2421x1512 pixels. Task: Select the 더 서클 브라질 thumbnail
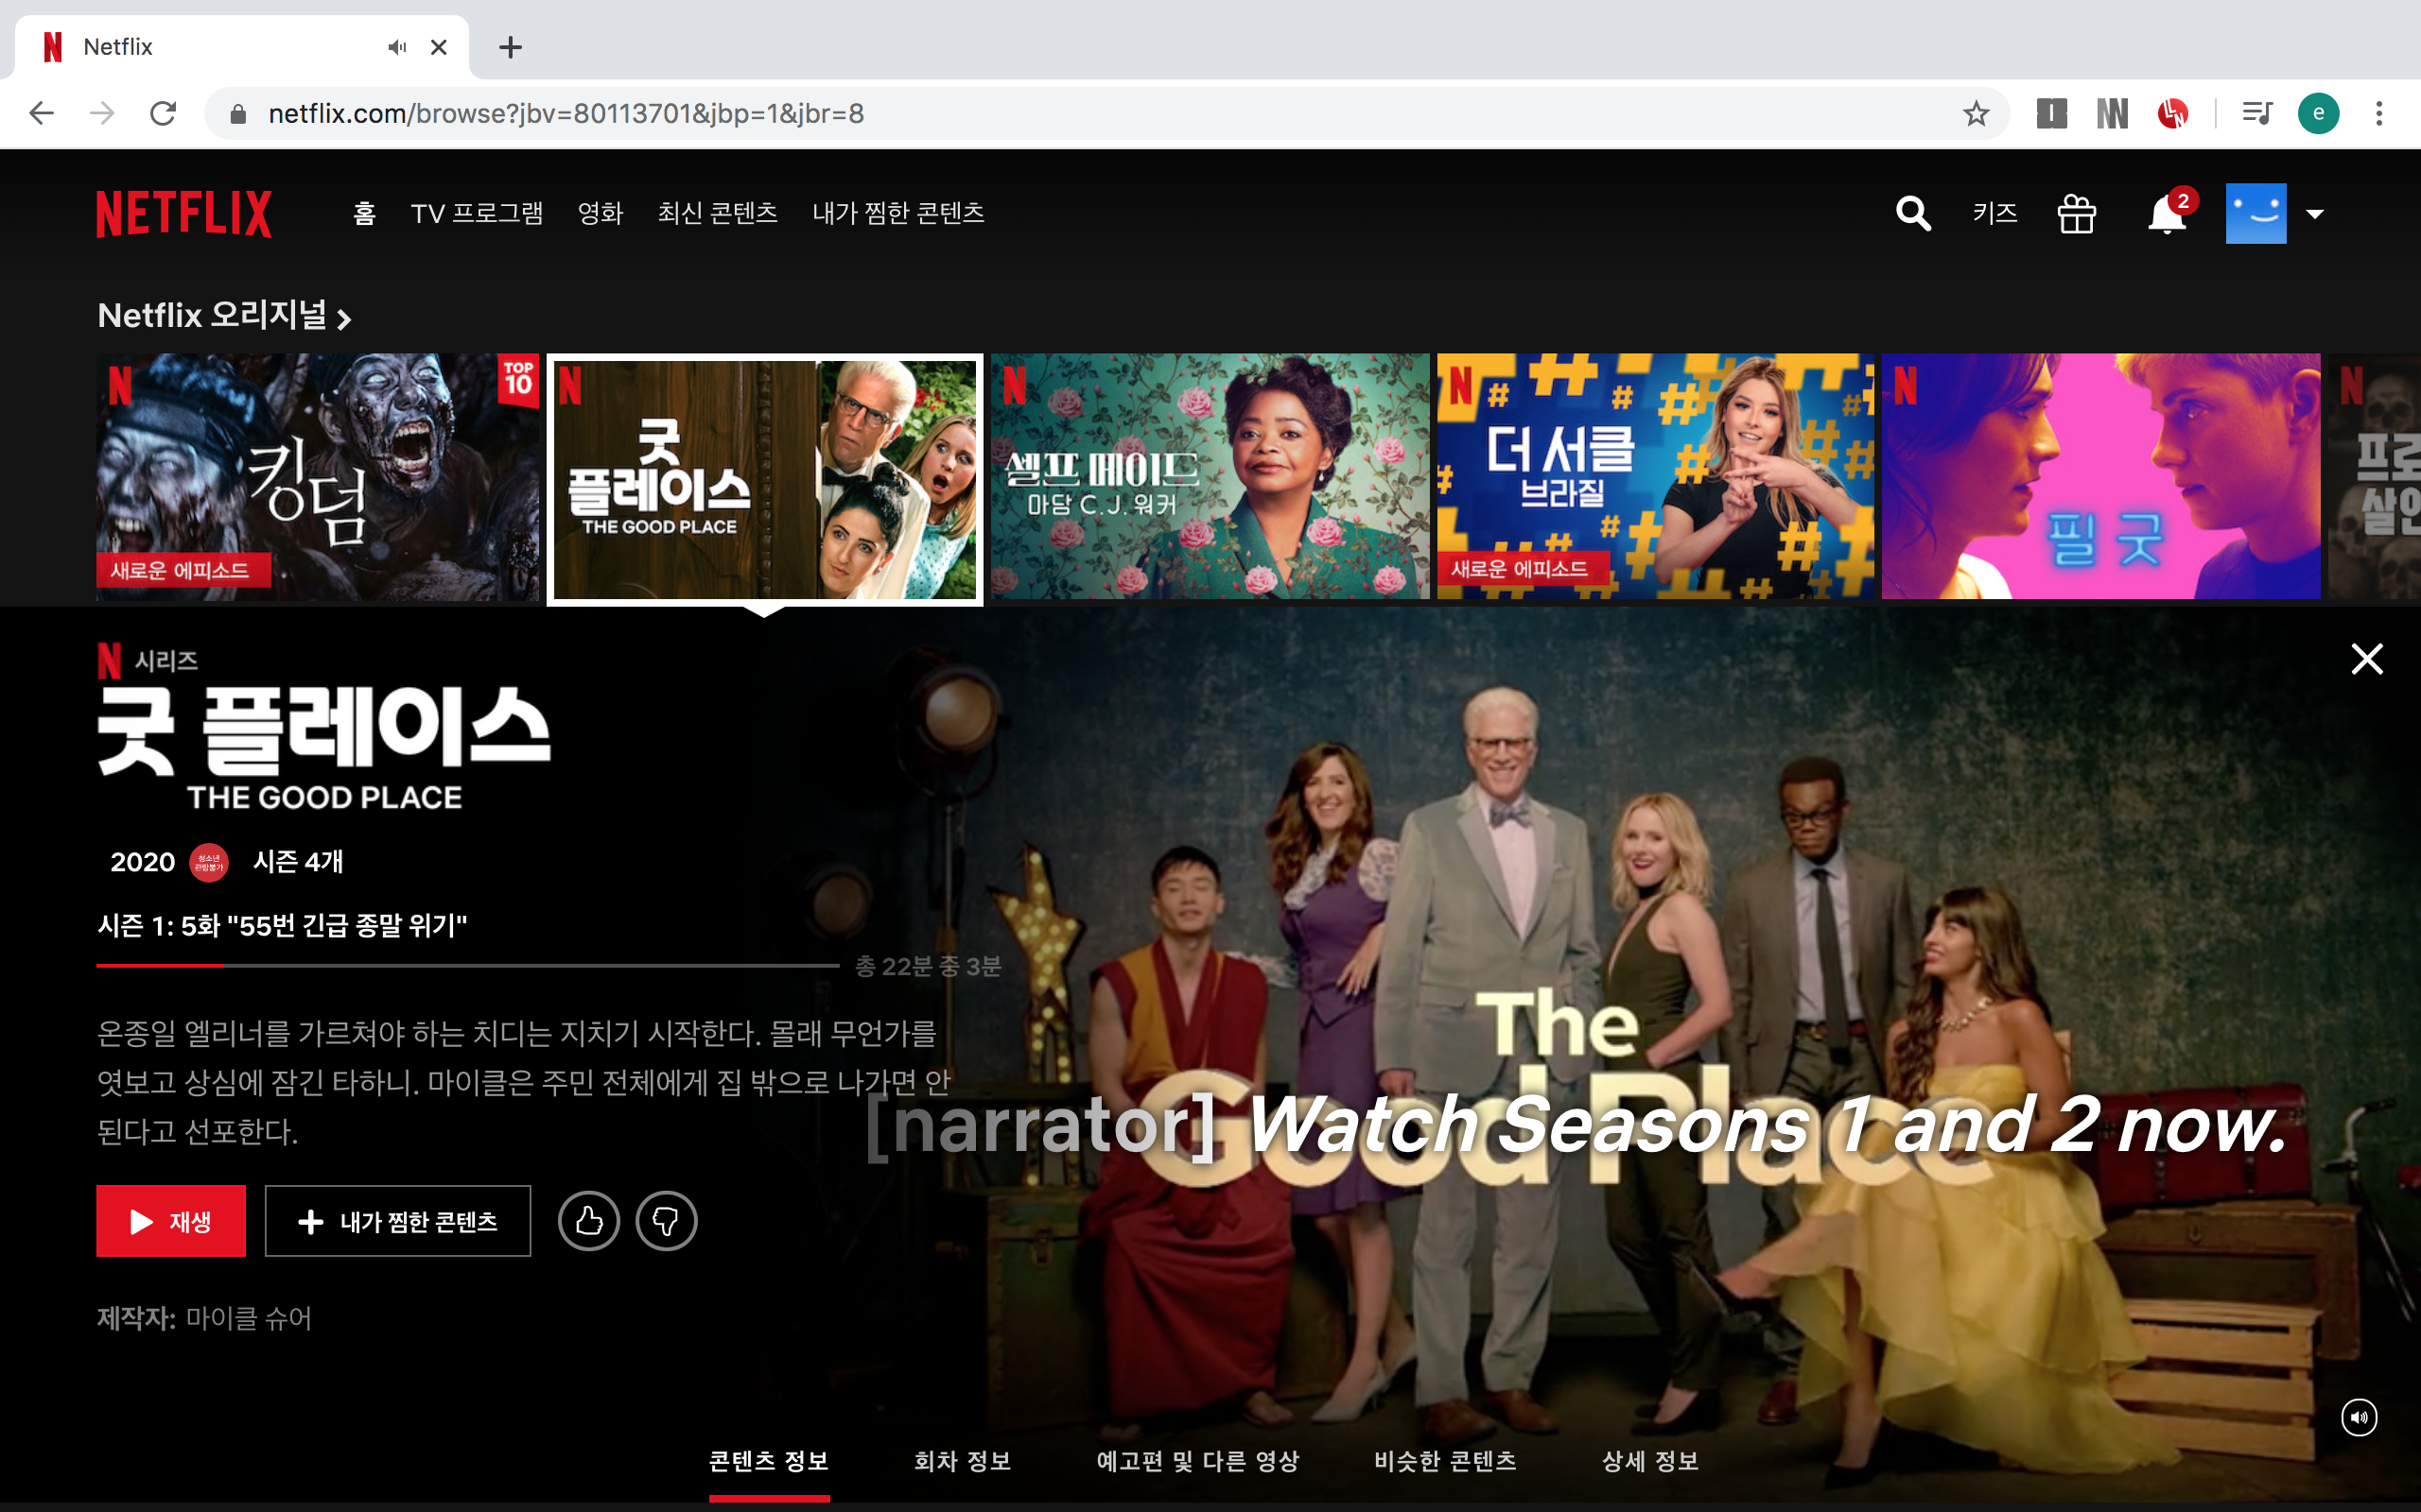point(1656,476)
